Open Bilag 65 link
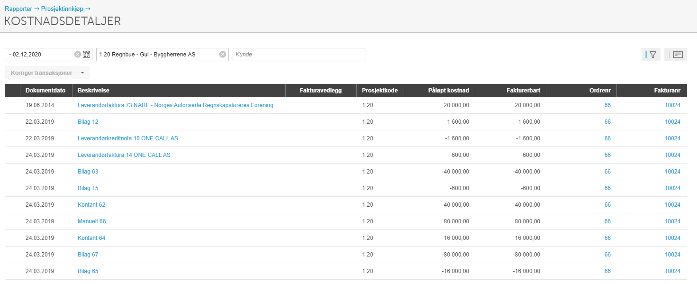The height and width of the screenshot is (284, 697). point(88,271)
